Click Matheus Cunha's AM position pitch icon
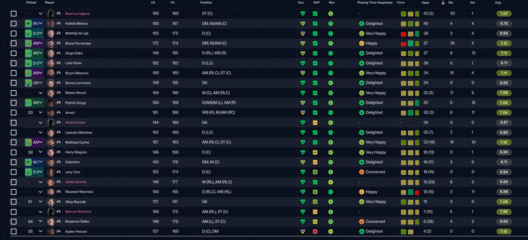 [x=28, y=142]
